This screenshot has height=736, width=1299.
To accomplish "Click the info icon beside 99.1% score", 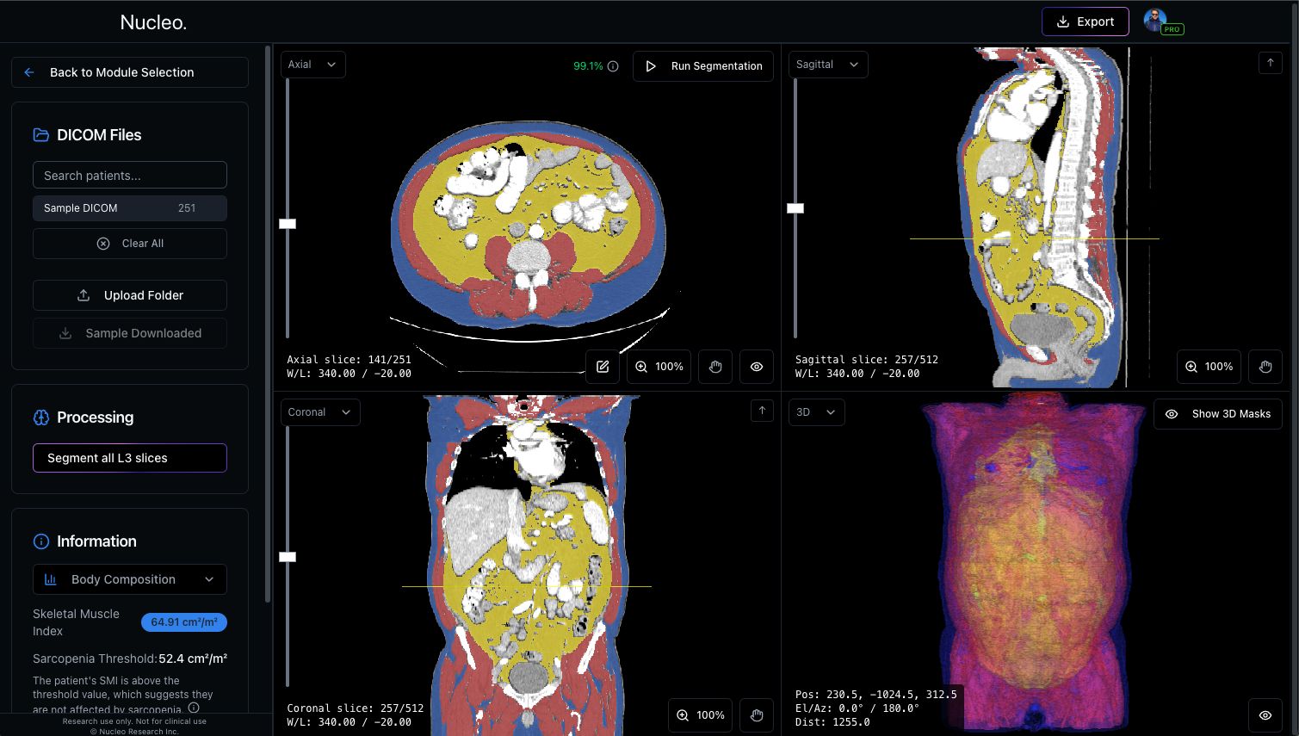I will pyautogui.click(x=613, y=66).
